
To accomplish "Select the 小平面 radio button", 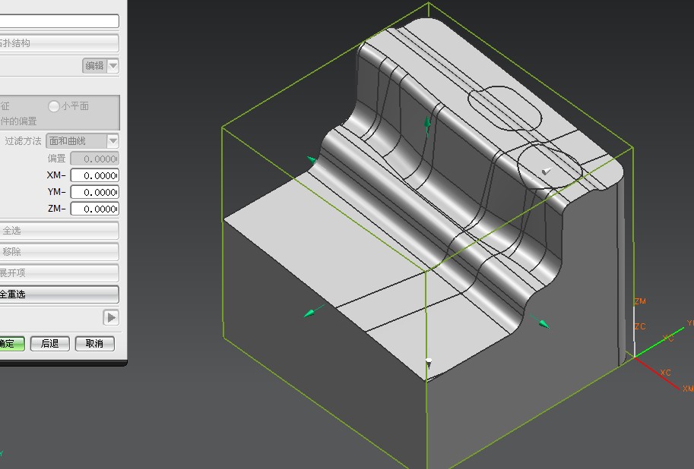I will point(53,106).
